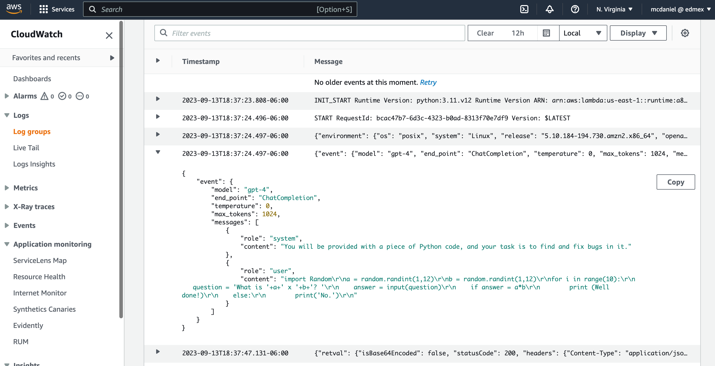Screen dimensions: 715x366
Task: Open the Display options dropdown
Action: click(x=638, y=33)
